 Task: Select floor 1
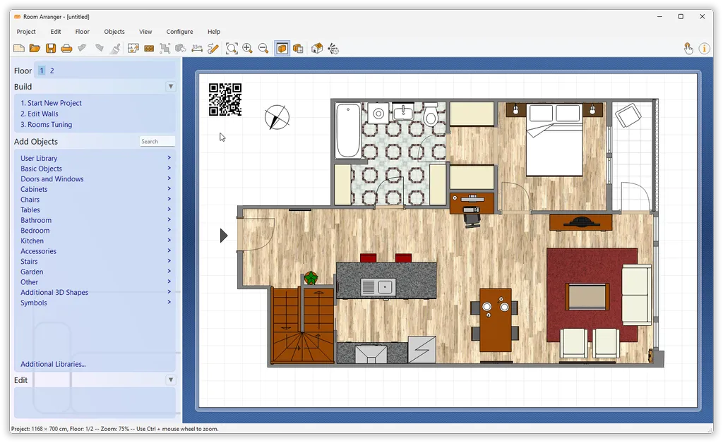pyautogui.click(x=42, y=71)
